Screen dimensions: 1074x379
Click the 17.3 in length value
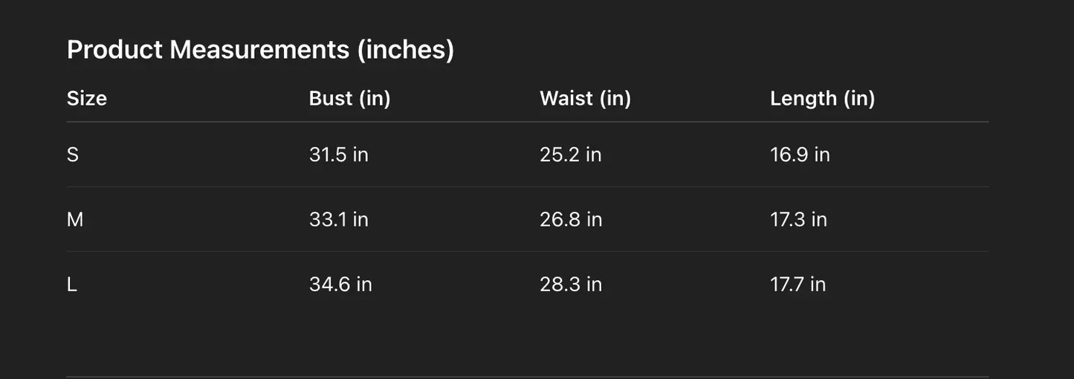coord(798,219)
